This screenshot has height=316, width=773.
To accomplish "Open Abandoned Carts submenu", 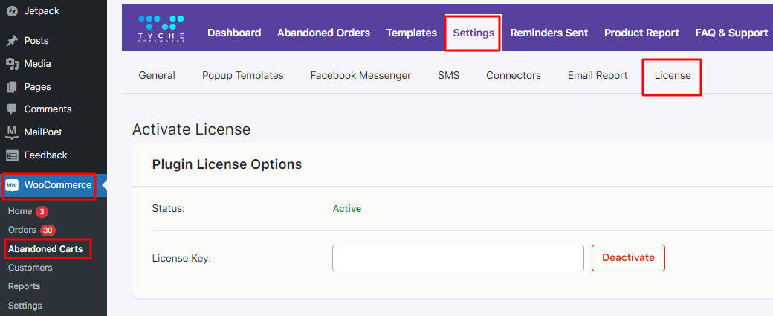I will coord(45,249).
